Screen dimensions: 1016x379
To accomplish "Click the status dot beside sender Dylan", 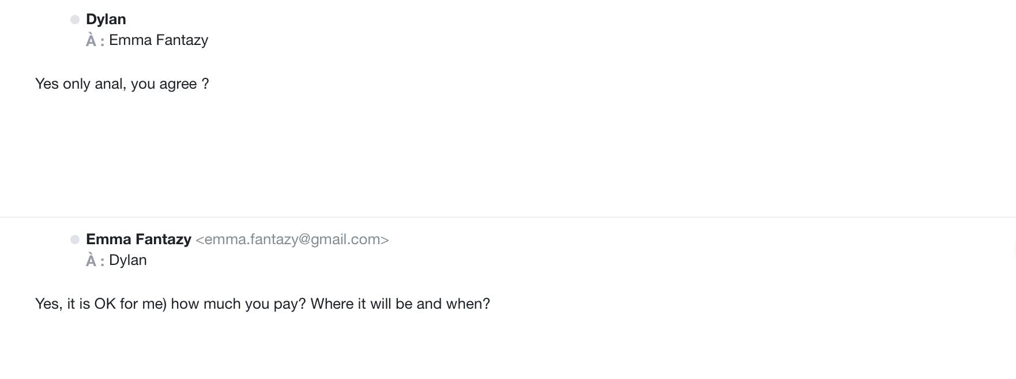I will (75, 20).
